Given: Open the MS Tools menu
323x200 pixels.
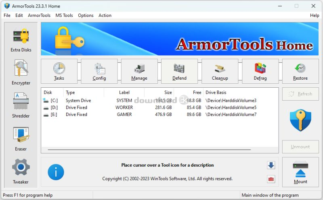Looking at the screenshot, I should coord(64,15).
